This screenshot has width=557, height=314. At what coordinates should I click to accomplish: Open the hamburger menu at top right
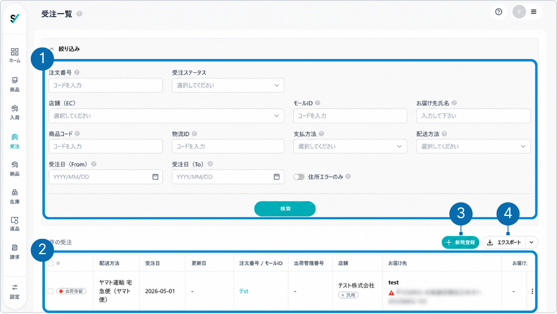pos(534,12)
